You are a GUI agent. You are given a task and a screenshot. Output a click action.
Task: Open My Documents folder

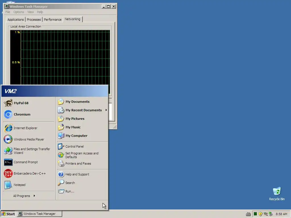click(x=82, y=102)
